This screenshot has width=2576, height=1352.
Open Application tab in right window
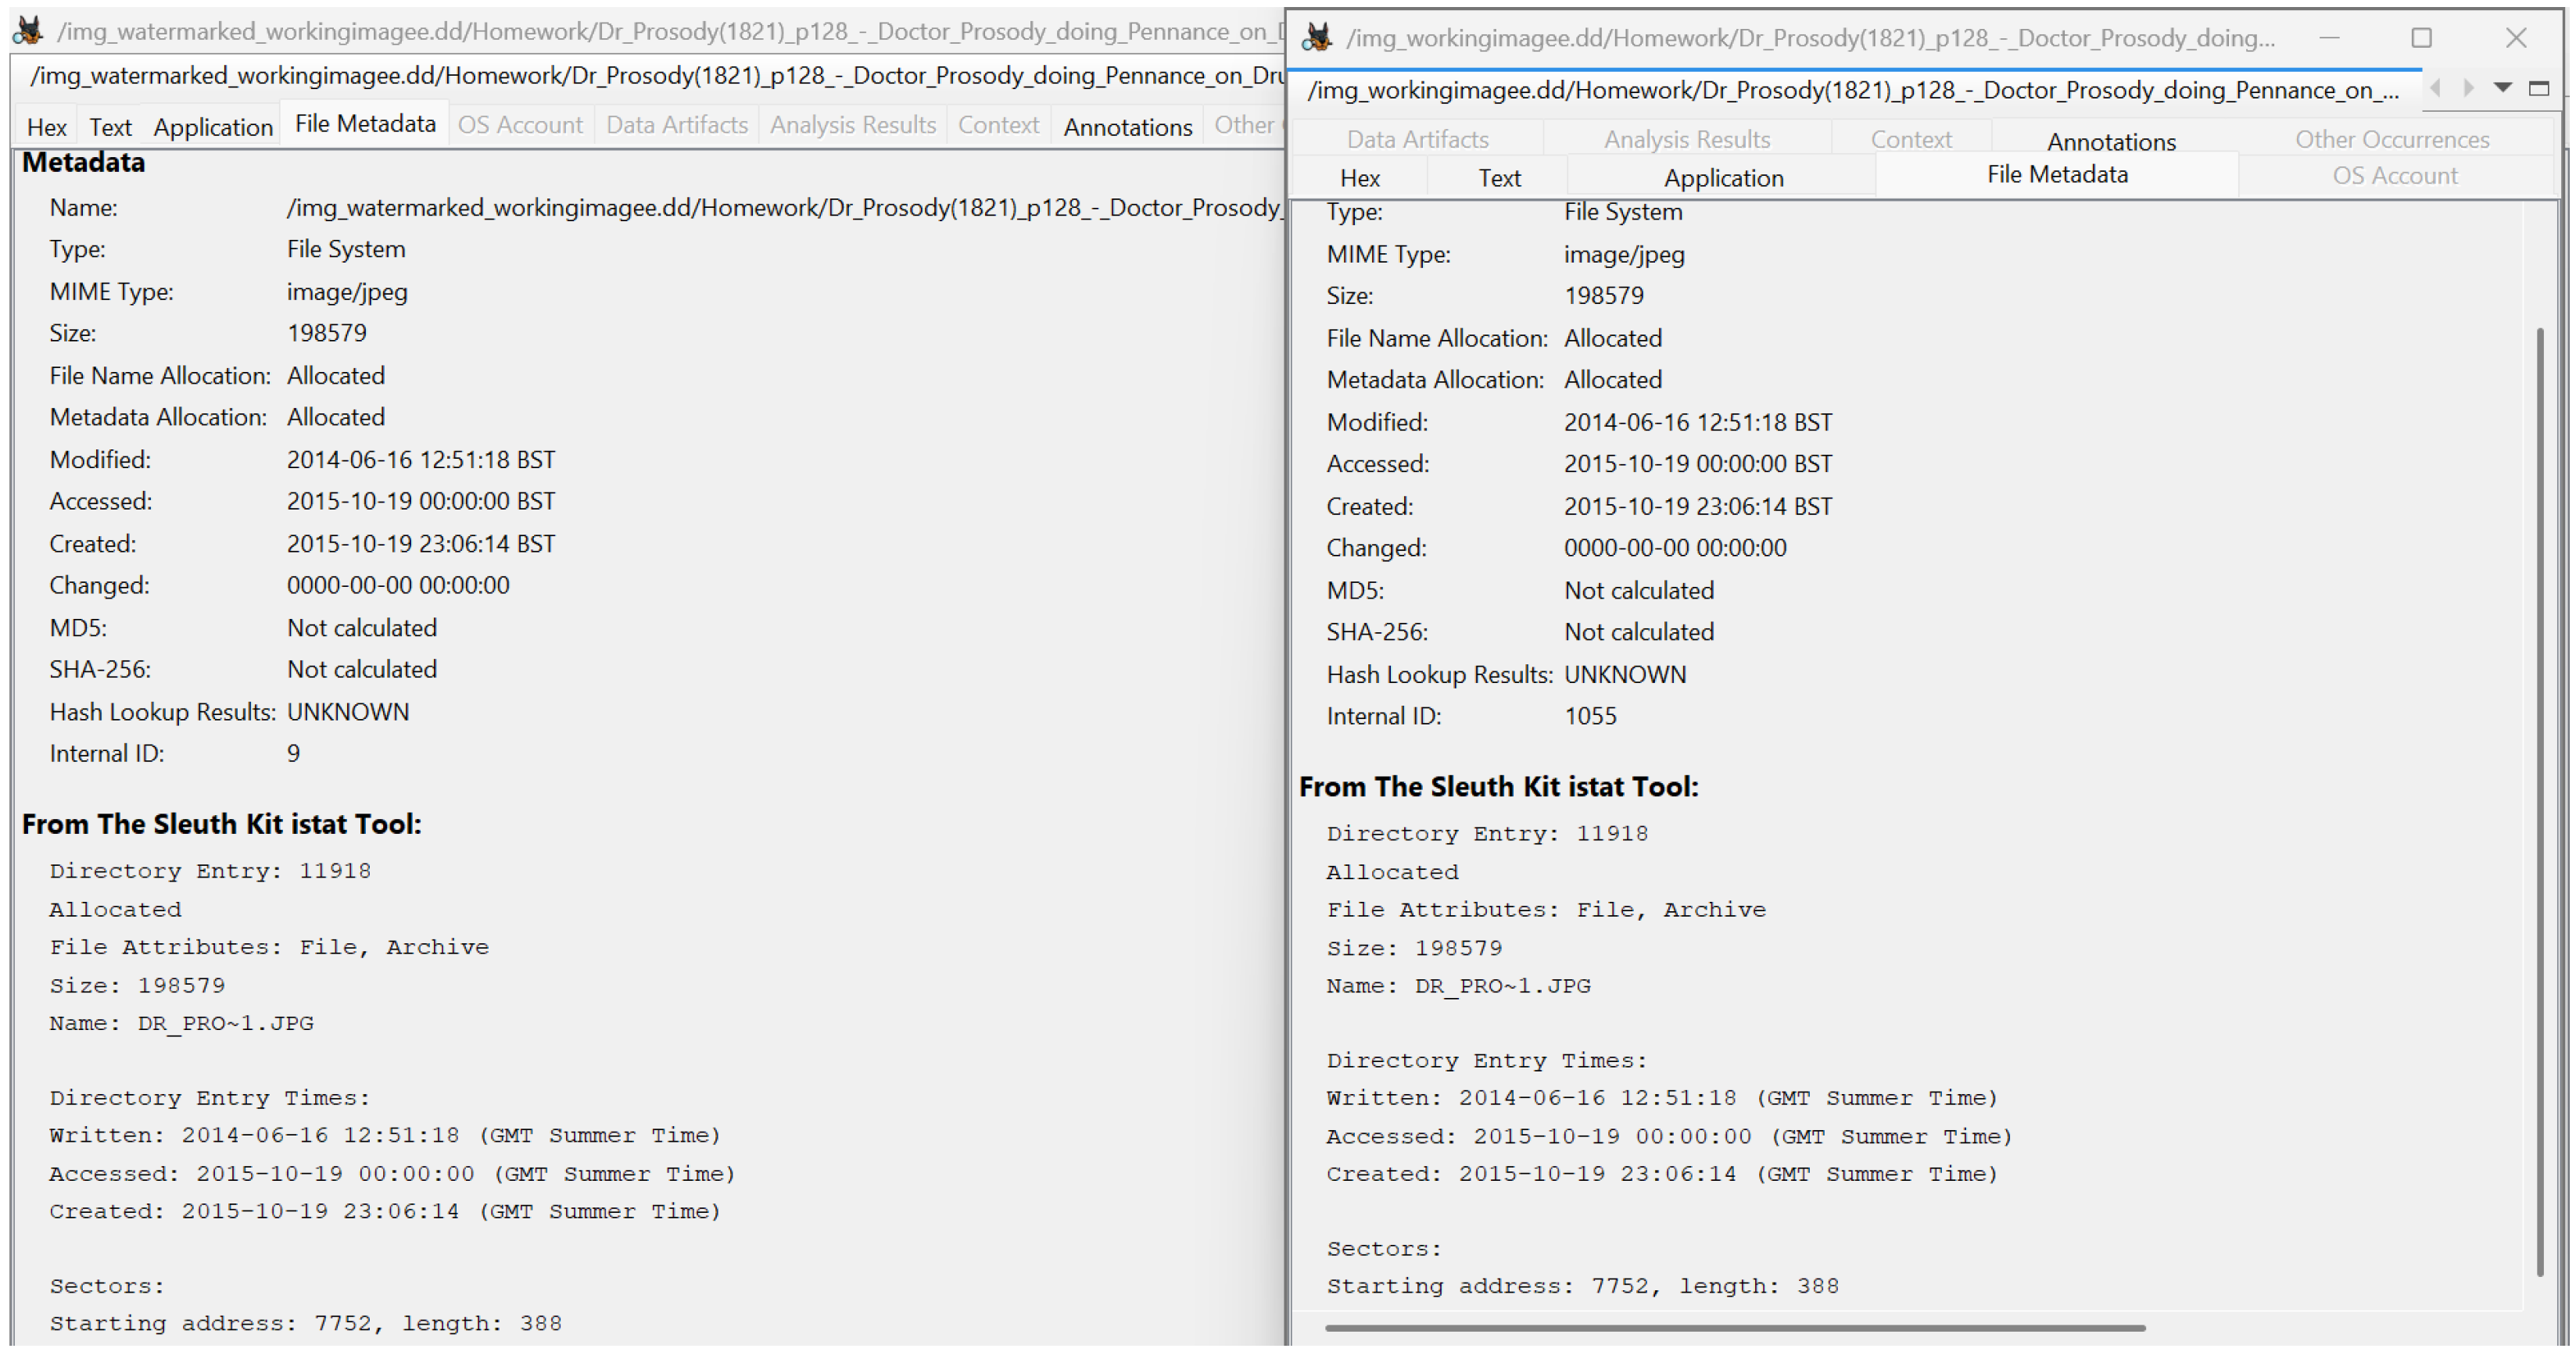click(1723, 178)
